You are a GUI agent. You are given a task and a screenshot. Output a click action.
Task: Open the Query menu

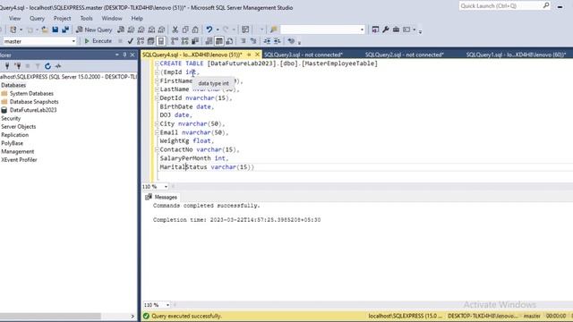click(37, 18)
